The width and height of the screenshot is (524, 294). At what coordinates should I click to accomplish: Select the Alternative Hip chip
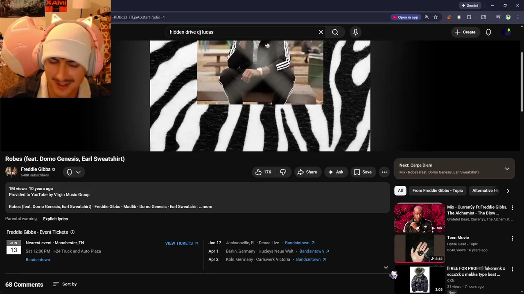[485, 191]
